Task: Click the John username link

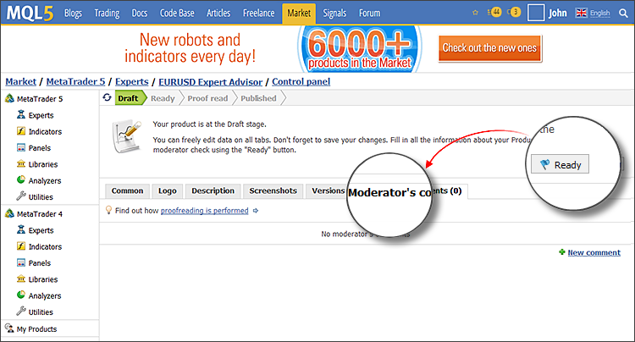Action: (x=558, y=14)
